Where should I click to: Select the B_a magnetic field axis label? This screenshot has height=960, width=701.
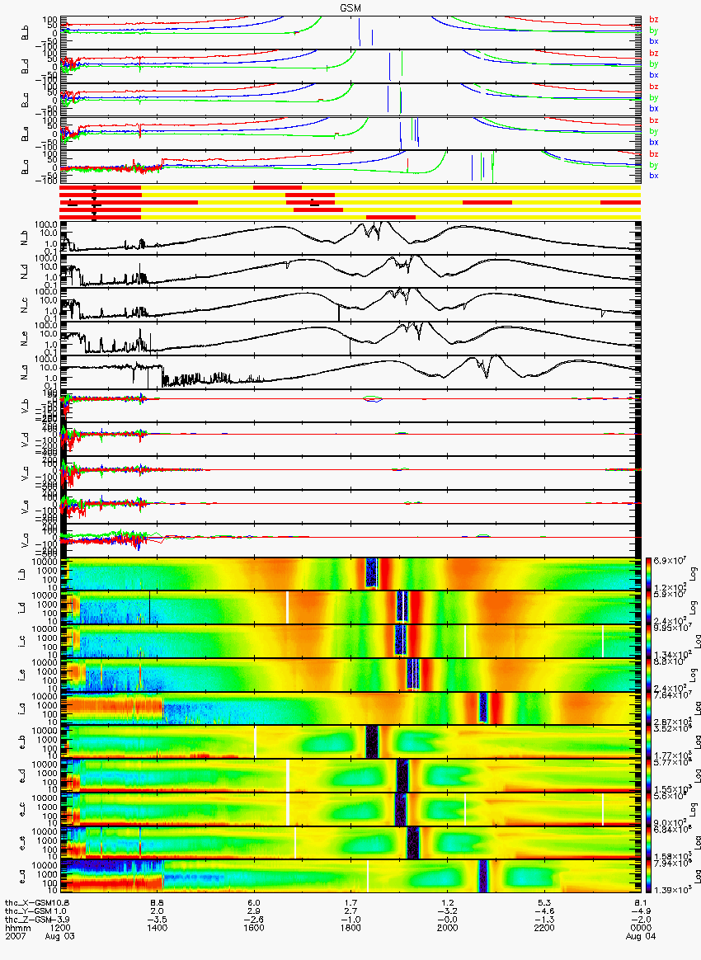[x=25, y=167]
